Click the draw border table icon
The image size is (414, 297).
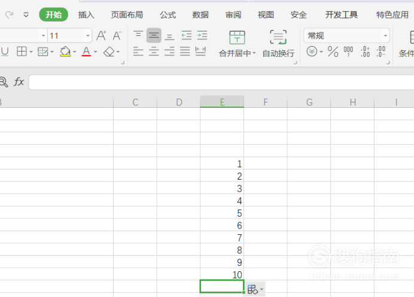coord(42,51)
